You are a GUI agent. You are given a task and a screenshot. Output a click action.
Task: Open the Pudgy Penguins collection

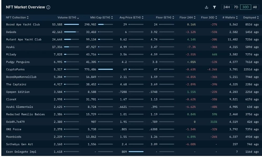18,62
